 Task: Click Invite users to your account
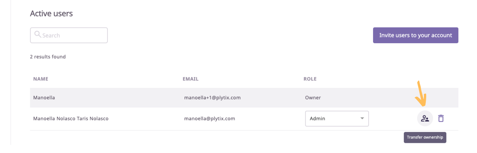(x=415, y=35)
